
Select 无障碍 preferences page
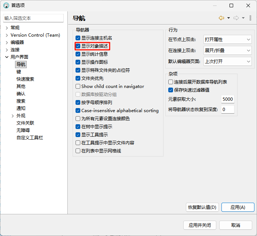point(23,130)
